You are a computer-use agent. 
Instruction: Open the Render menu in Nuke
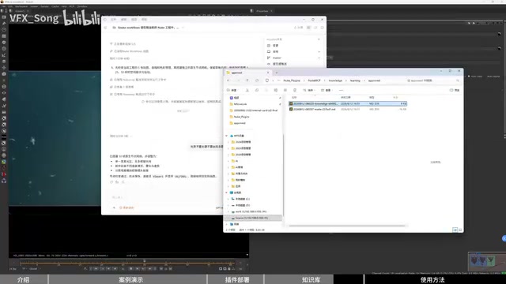click(x=44, y=6)
